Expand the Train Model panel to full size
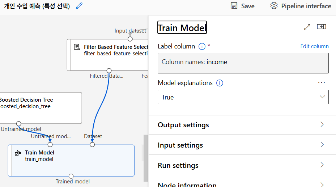The image size is (336, 187). pyautogui.click(x=307, y=27)
